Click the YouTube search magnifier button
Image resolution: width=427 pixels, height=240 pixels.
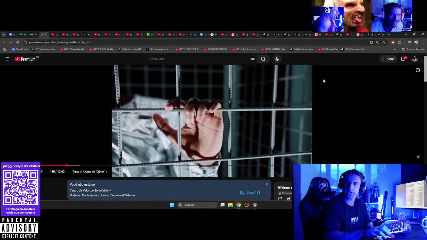263,59
